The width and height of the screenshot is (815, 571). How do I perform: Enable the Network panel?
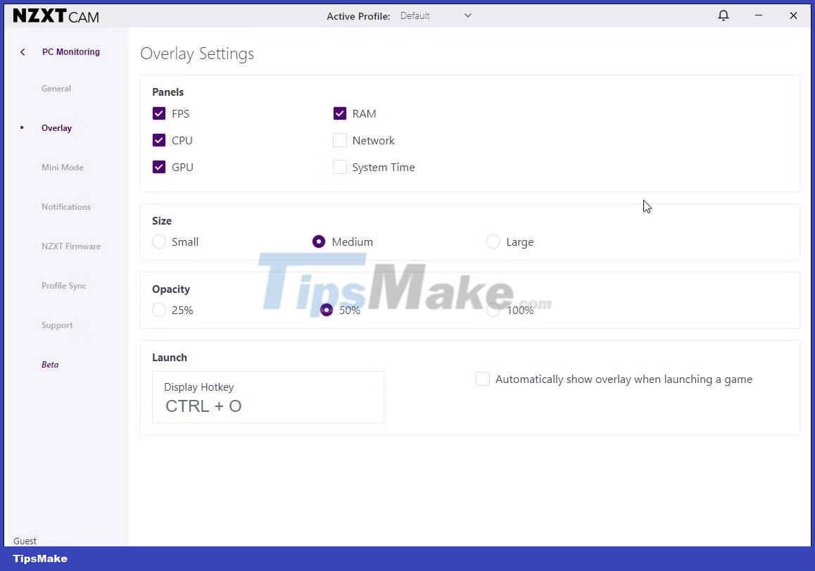pyautogui.click(x=340, y=140)
